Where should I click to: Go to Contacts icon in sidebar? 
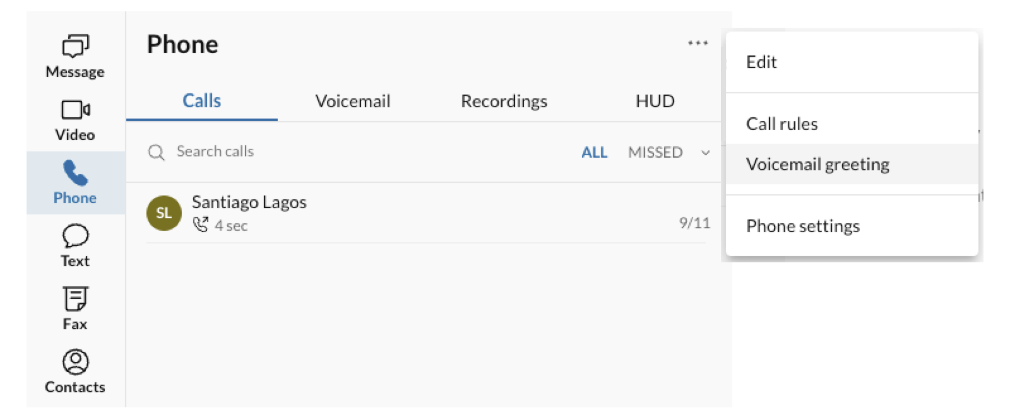(75, 362)
